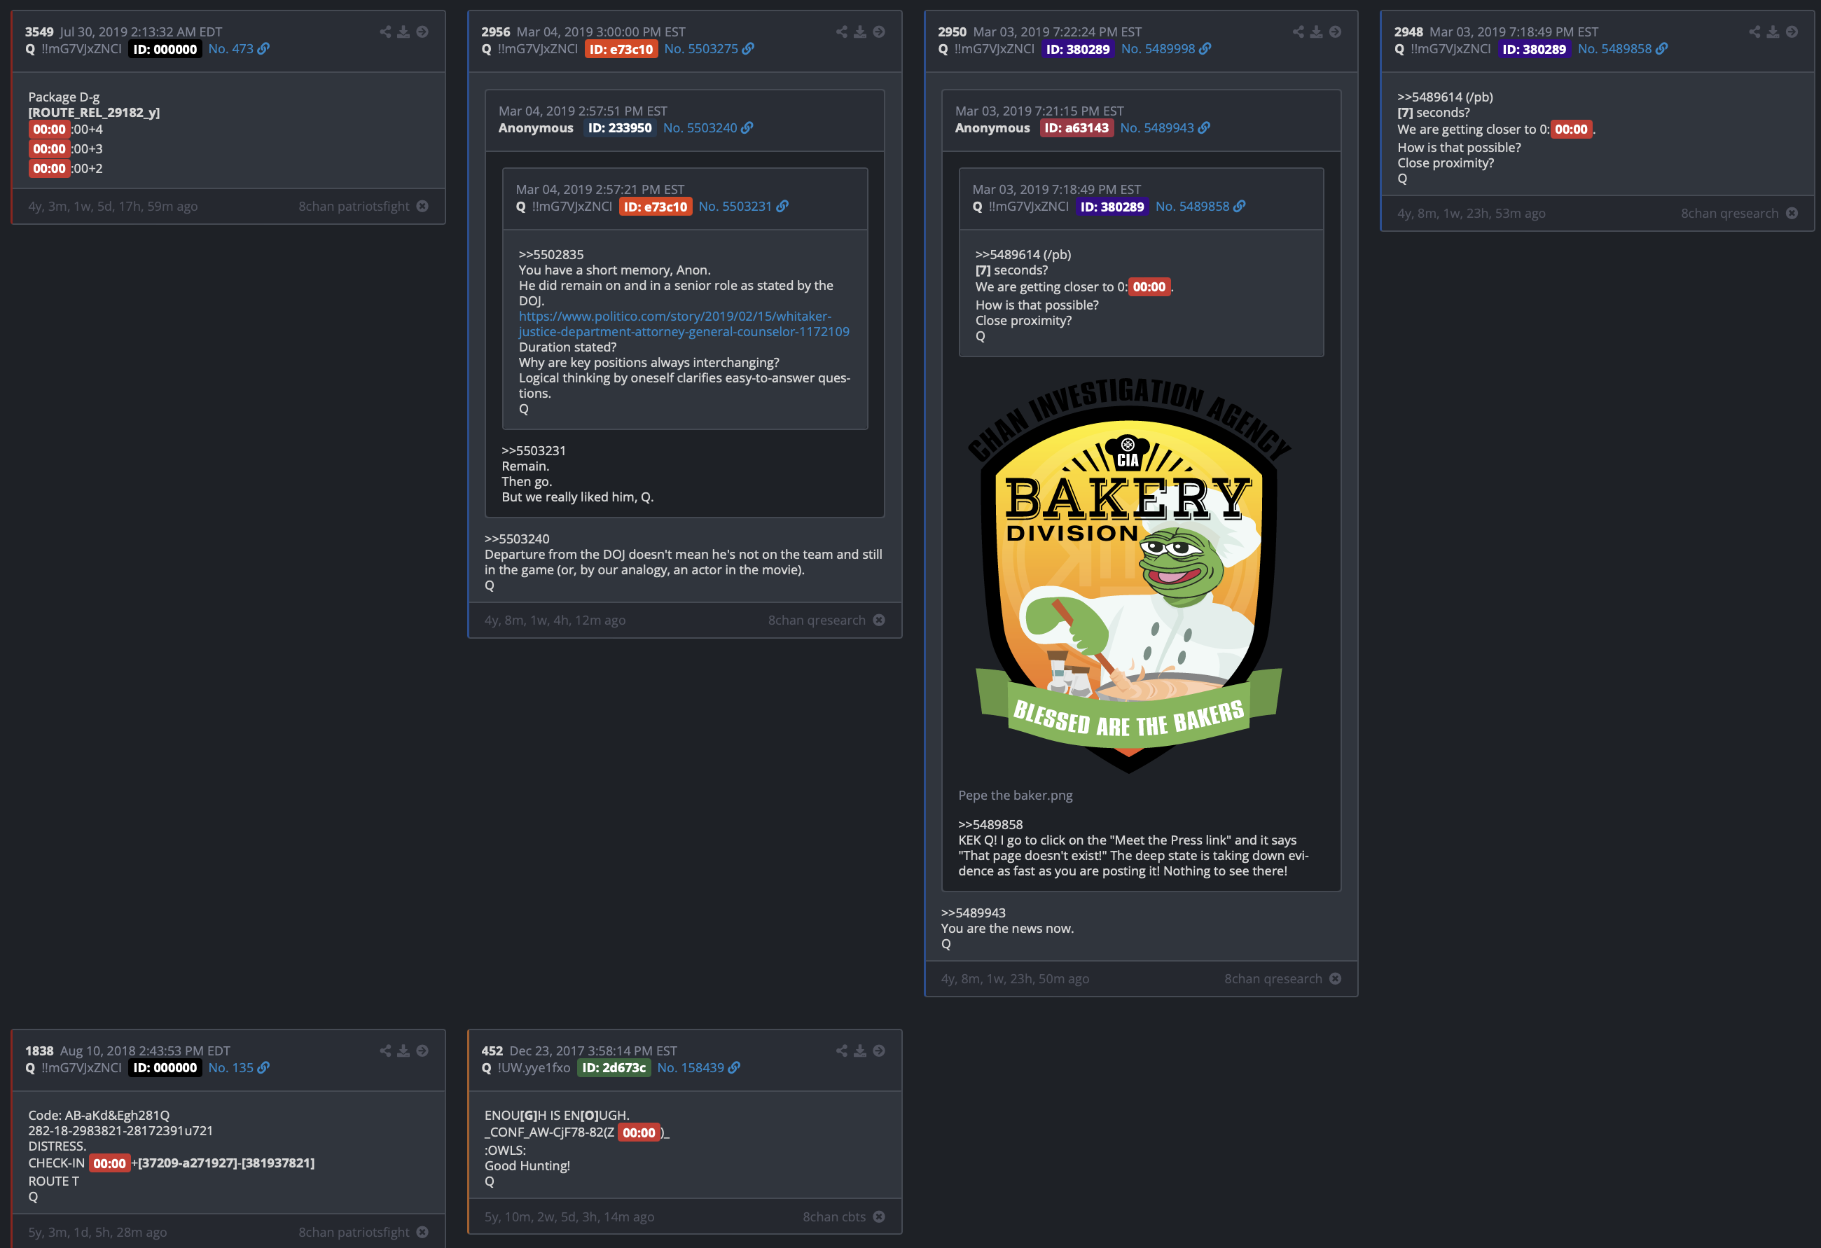This screenshot has width=1821, height=1248.
Task: Click the arrow circle icon on post 2956
Action: point(879,32)
